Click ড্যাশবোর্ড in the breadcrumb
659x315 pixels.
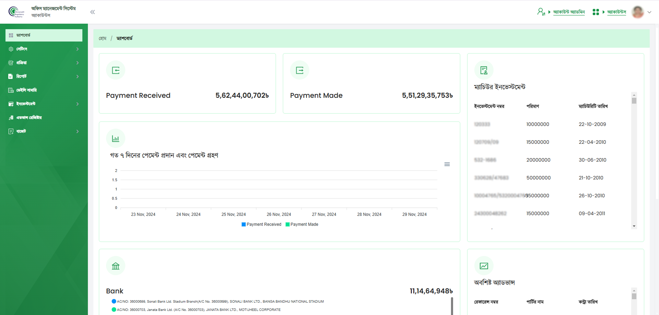coord(125,38)
